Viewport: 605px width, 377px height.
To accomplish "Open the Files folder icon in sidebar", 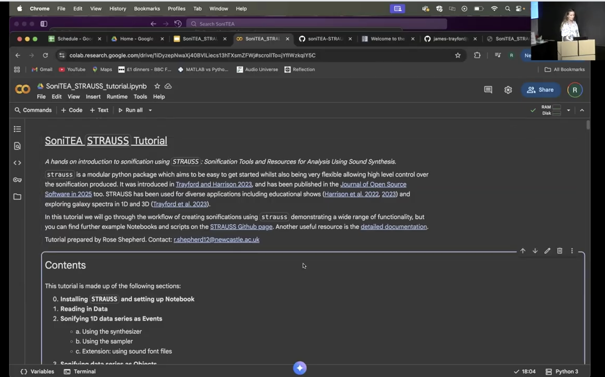I will (x=17, y=197).
